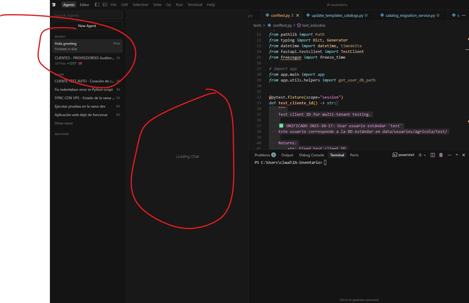Toggle the primary sidebar layout icon
Viewport: 469px width, 303px height.
click(x=97, y=5)
